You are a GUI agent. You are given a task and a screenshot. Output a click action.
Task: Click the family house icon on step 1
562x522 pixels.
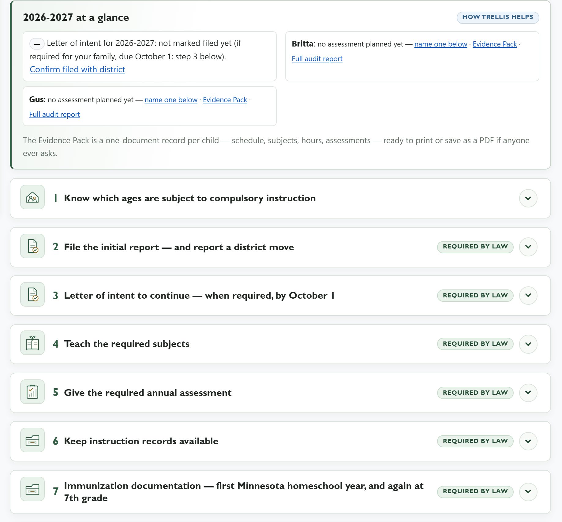point(32,197)
